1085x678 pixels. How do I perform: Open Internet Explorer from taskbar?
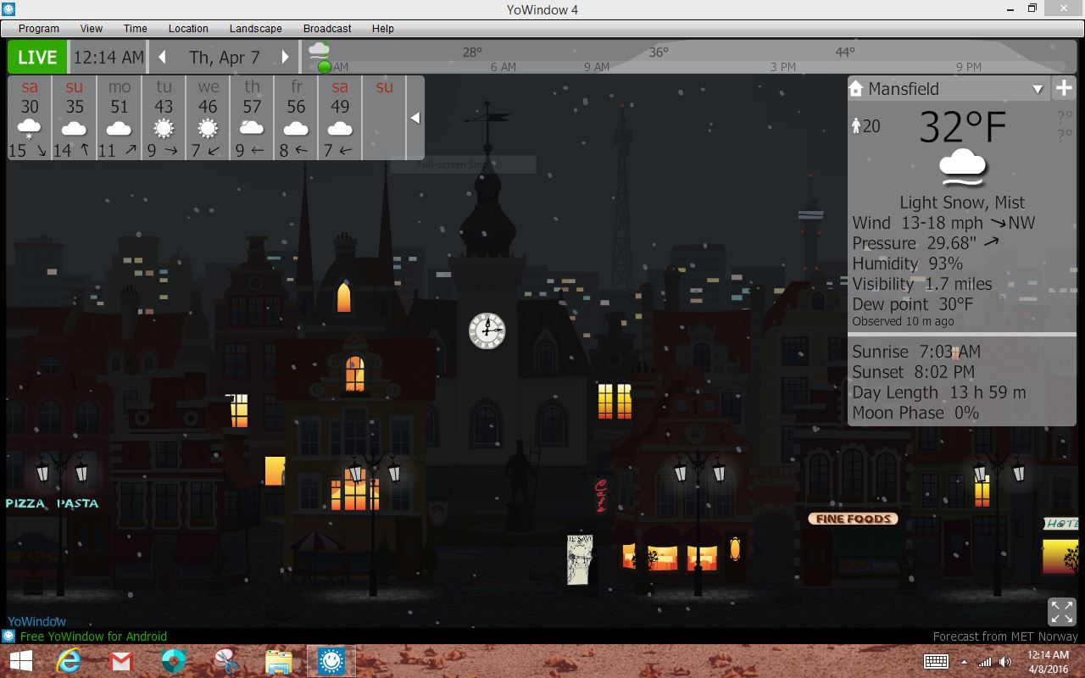68,661
